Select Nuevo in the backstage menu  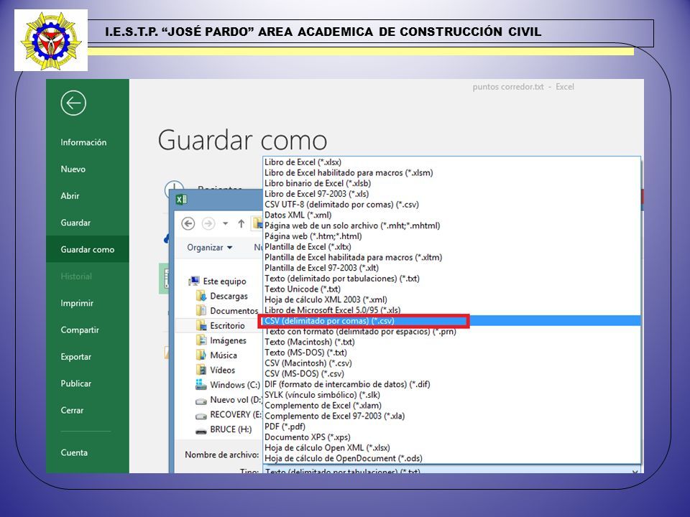73,169
